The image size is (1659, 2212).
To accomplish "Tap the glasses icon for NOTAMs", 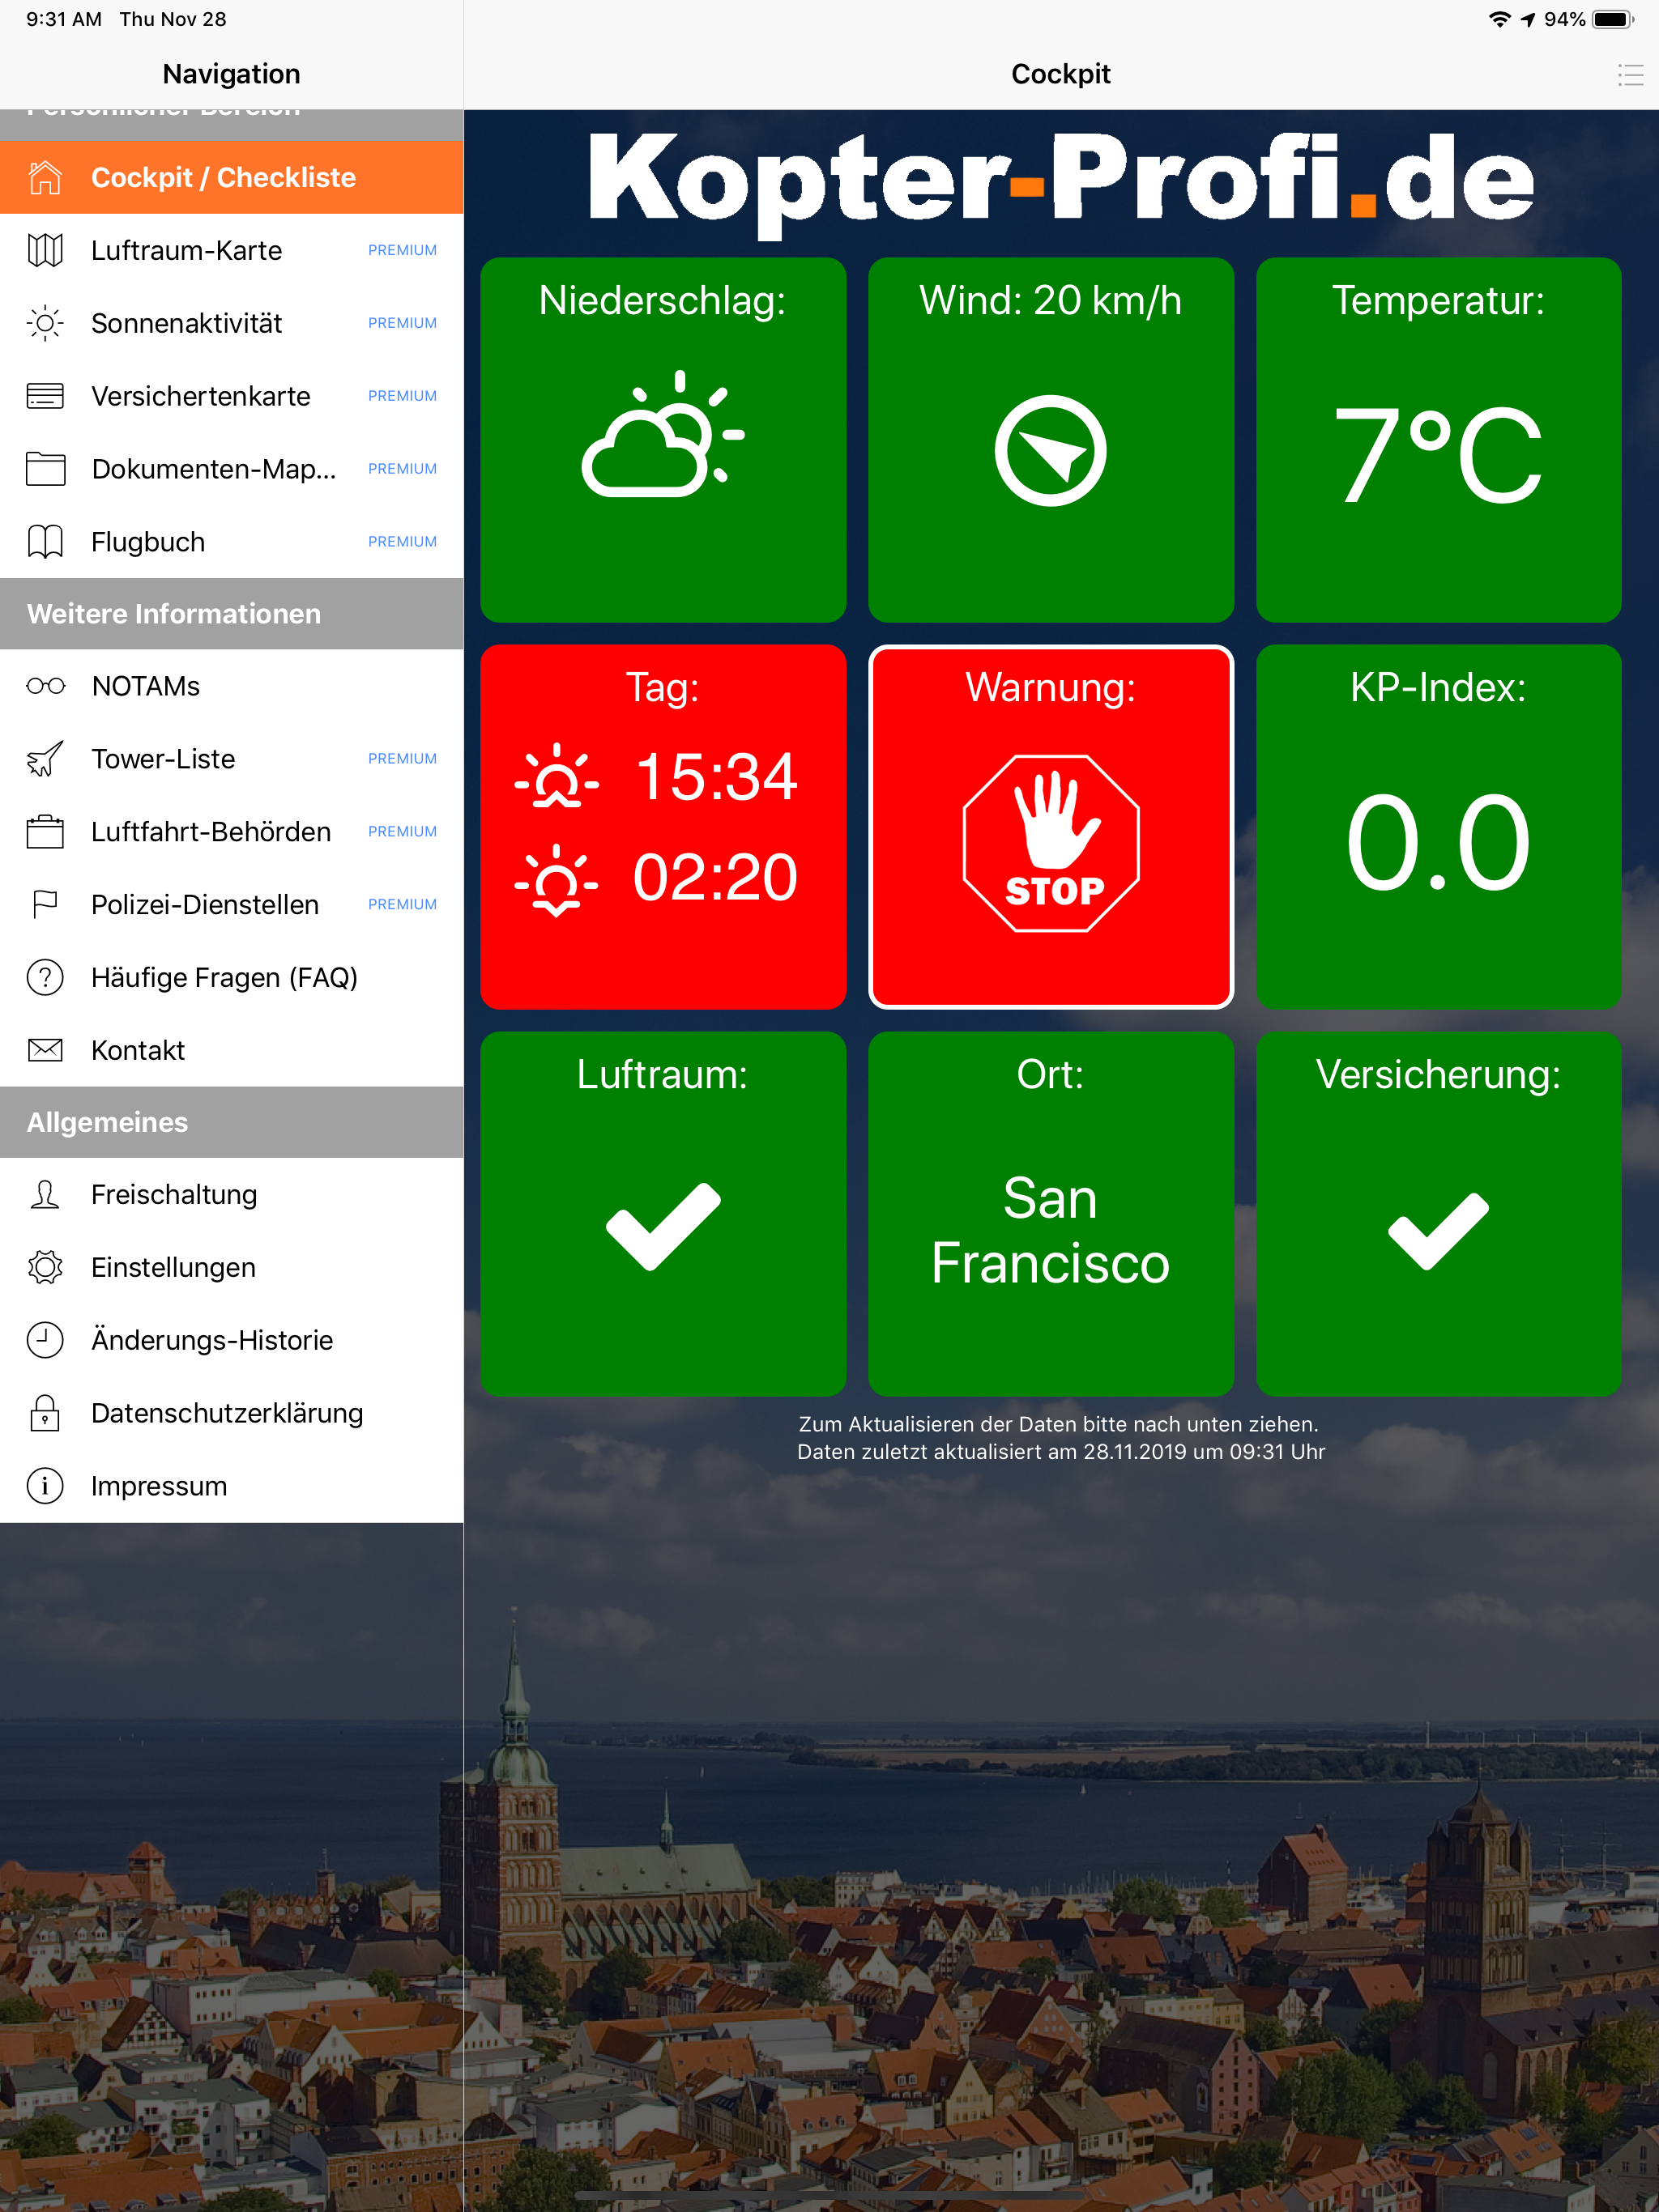I will point(45,686).
